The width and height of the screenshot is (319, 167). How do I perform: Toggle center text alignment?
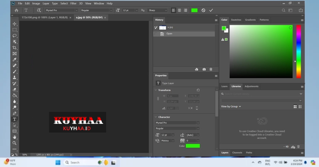(179, 10)
